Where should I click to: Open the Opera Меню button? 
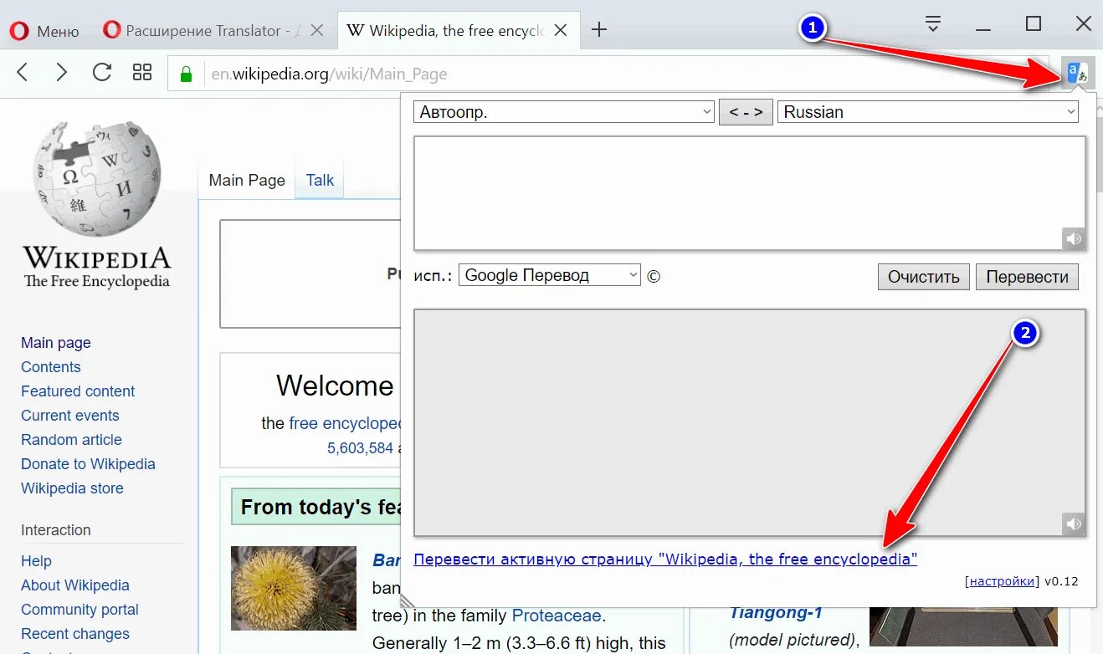click(44, 31)
